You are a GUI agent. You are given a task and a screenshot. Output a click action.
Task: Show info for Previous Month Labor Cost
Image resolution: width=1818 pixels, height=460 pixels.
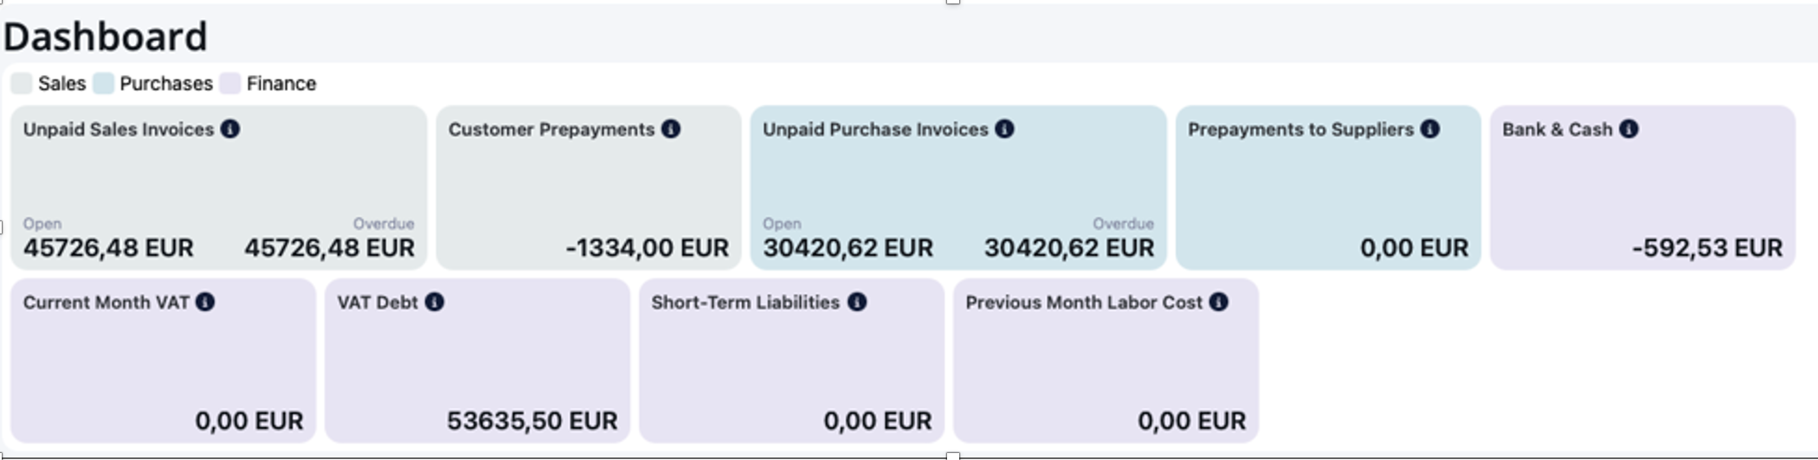pyautogui.click(x=1219, y=302)
